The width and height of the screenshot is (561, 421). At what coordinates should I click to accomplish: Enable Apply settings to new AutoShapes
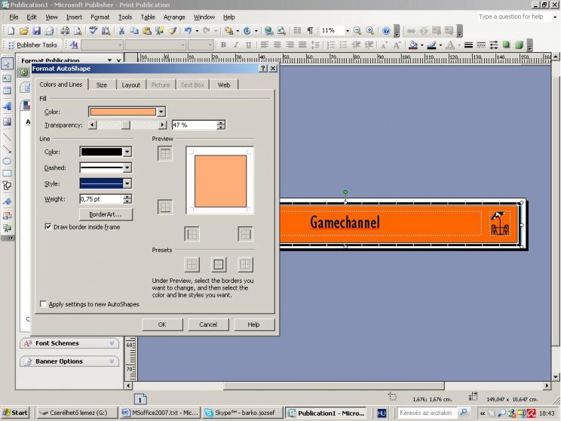coord(43,304)
